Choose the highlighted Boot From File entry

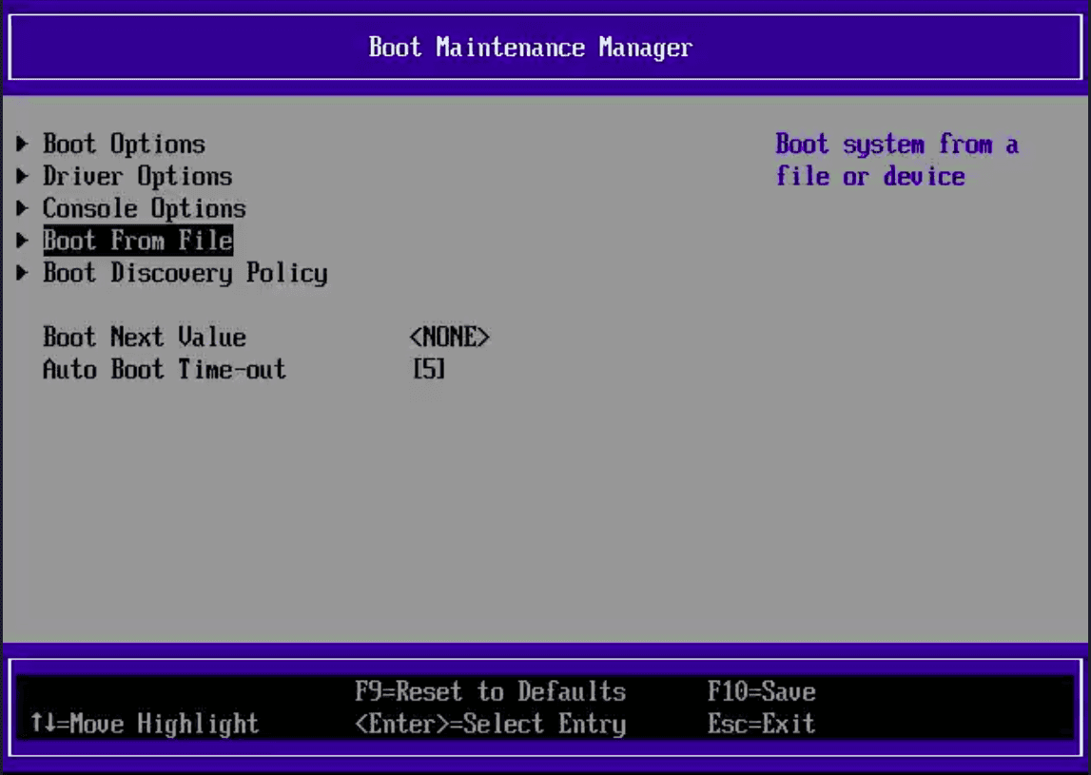(x=138, y=240)
